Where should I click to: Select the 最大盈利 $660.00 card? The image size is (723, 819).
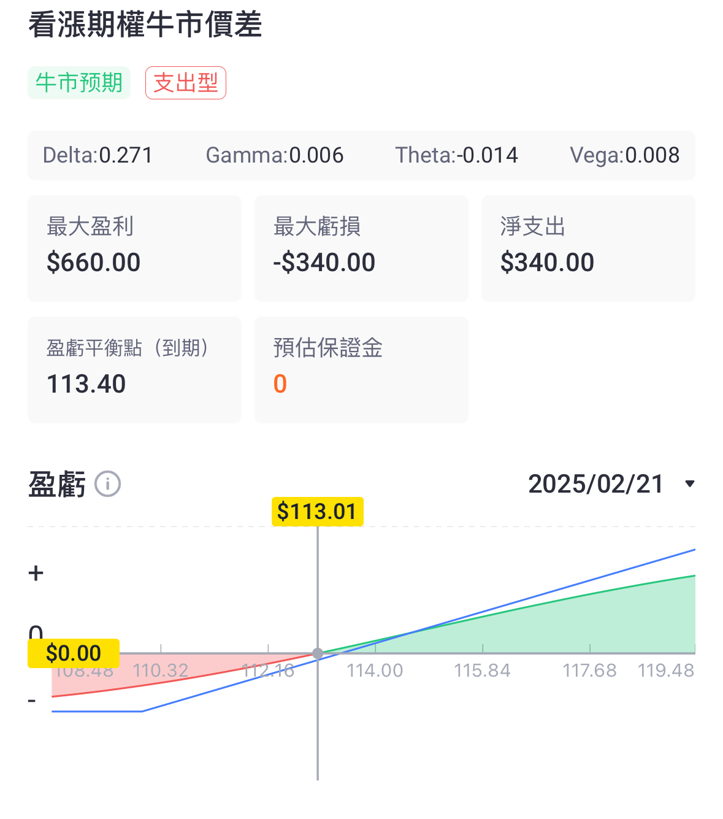[134, 248]
